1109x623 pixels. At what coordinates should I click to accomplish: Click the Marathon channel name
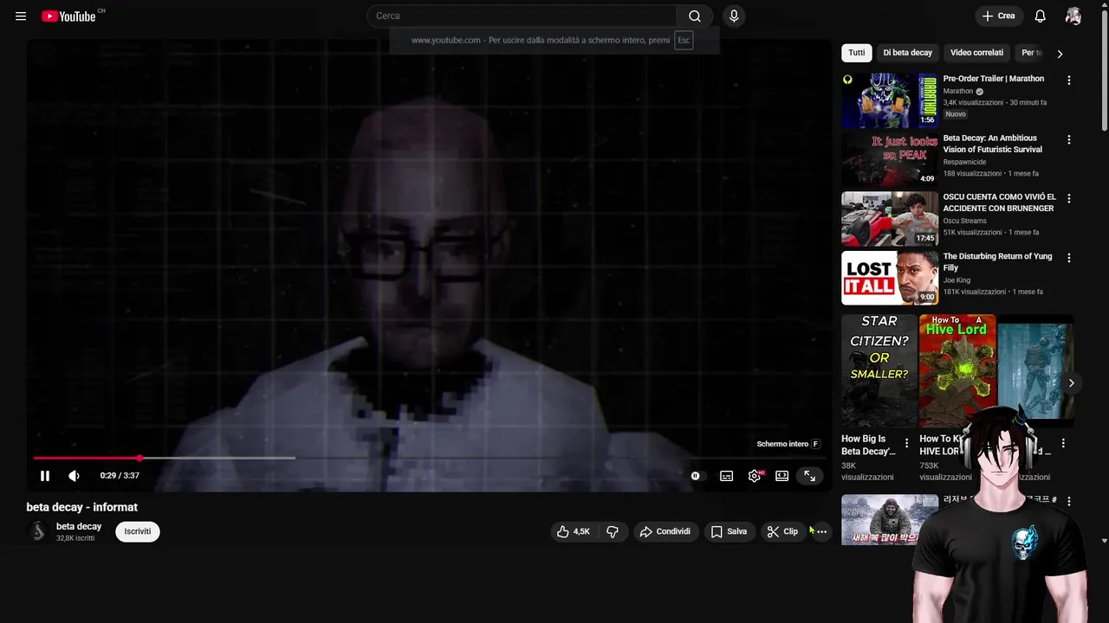tap(958, 91)
